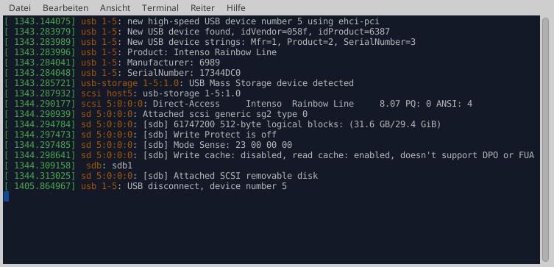Open the Datei menu
The width and height of the screenshot is (554, 267).
[x=20, y=8]
